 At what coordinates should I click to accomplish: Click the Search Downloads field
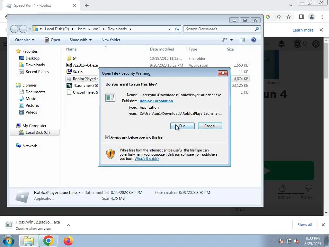coord(222,29)
